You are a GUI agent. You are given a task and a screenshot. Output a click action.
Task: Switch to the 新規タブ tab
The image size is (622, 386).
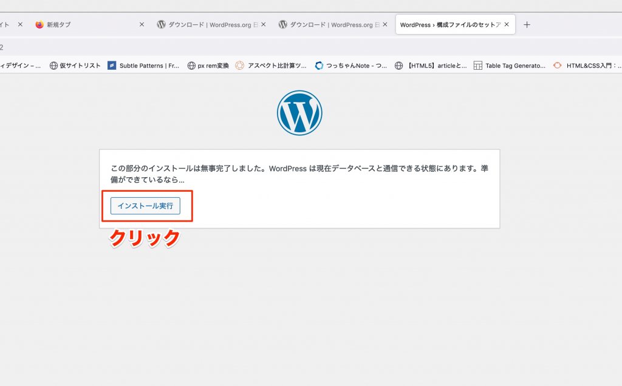click(85, 25)
